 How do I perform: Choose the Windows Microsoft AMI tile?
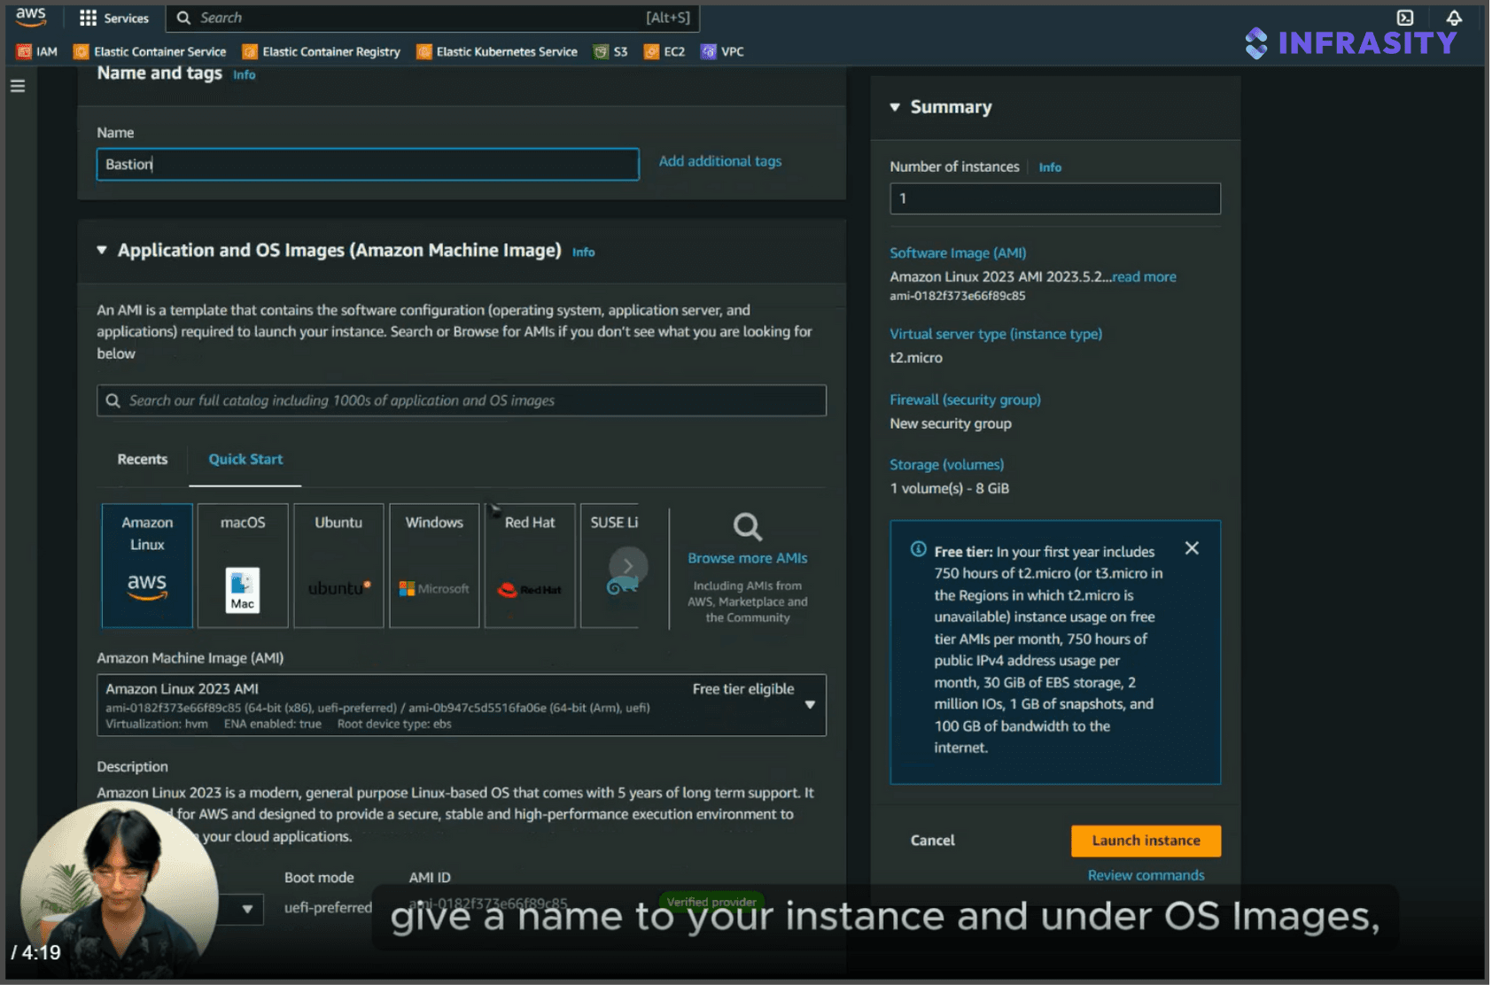434,565
